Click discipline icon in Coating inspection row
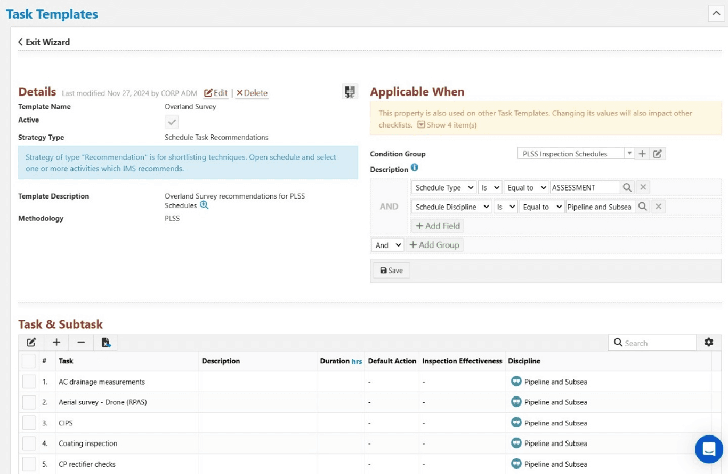Screen dimensions: 728x476 pyautogui.click(x=516, y=443)
